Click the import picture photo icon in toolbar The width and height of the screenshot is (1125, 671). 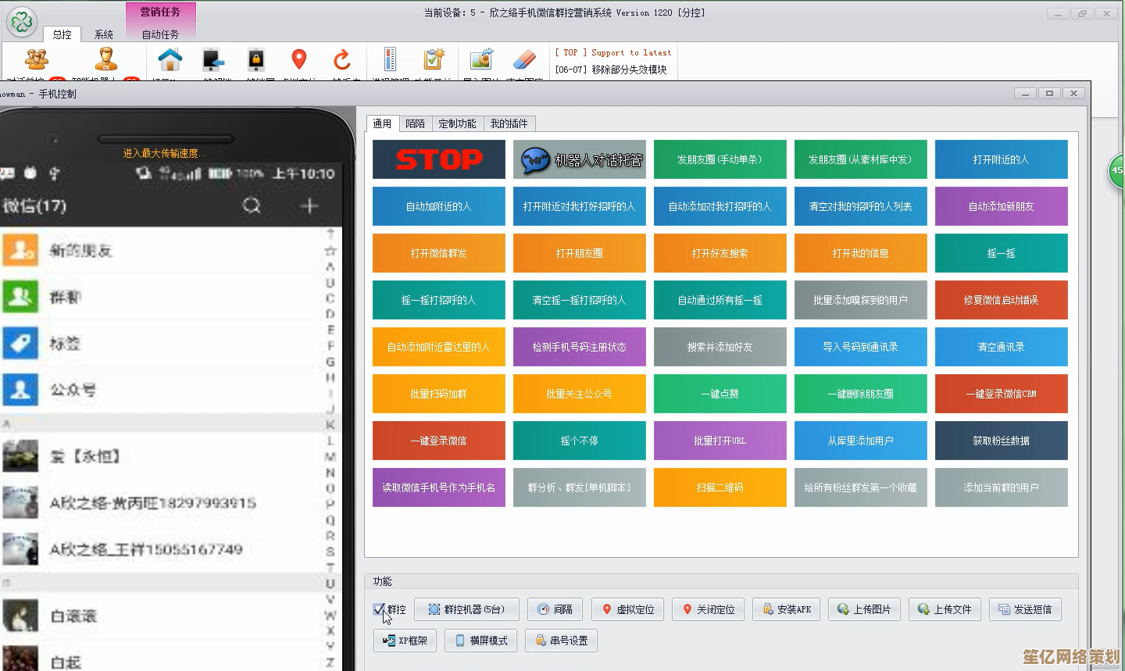tap(481, 59)
